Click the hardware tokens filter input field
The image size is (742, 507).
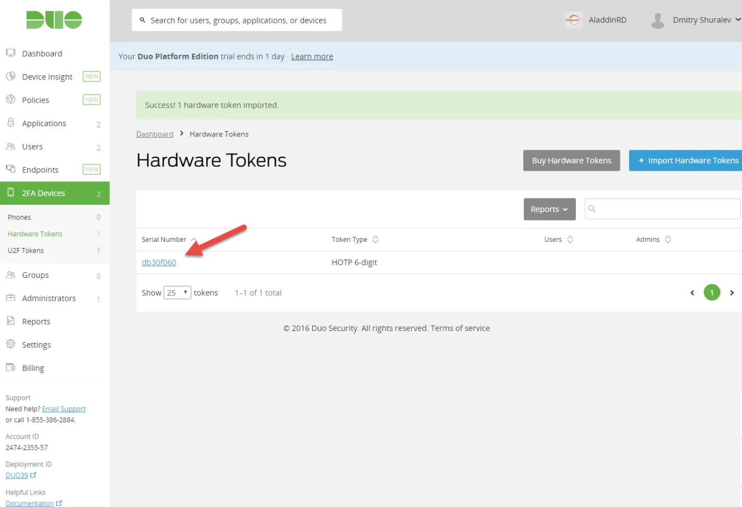click(x=663, y=209)
